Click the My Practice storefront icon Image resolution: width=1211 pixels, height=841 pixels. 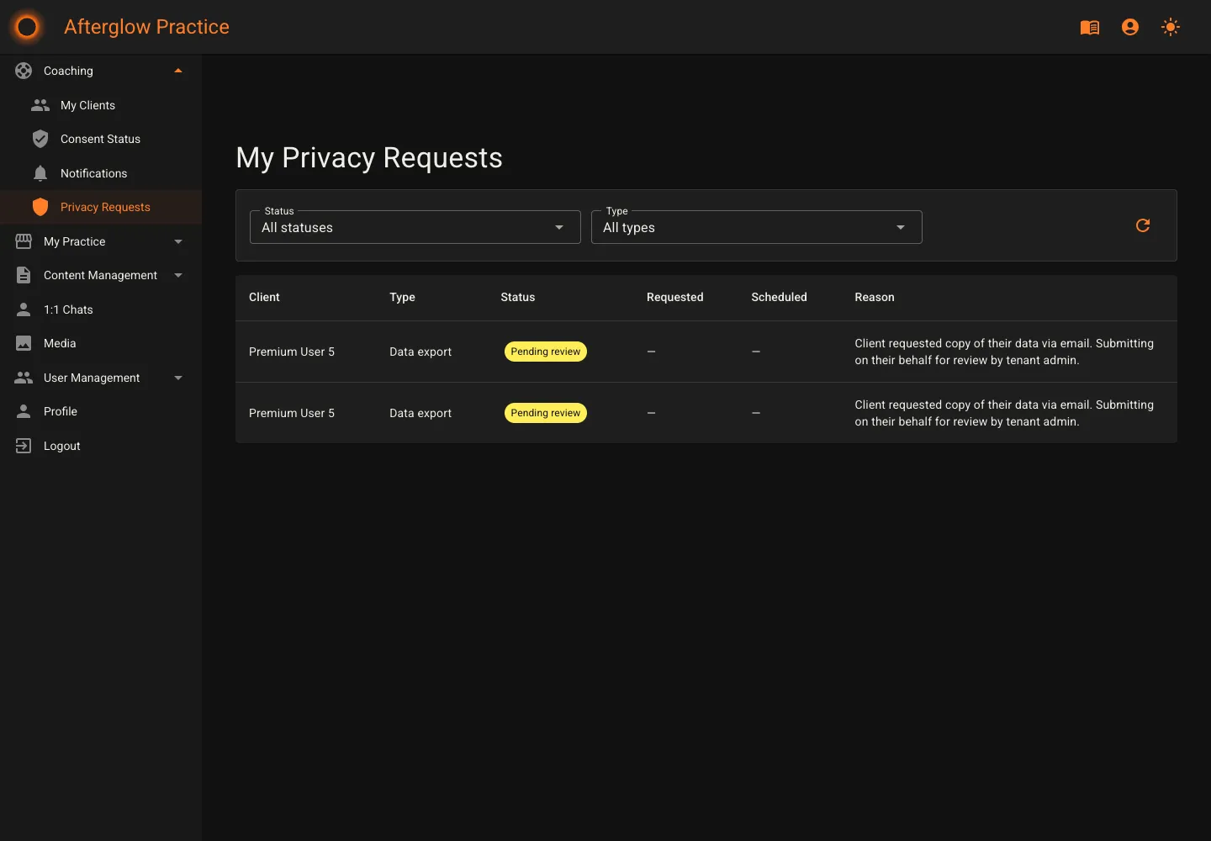point(24,241)
